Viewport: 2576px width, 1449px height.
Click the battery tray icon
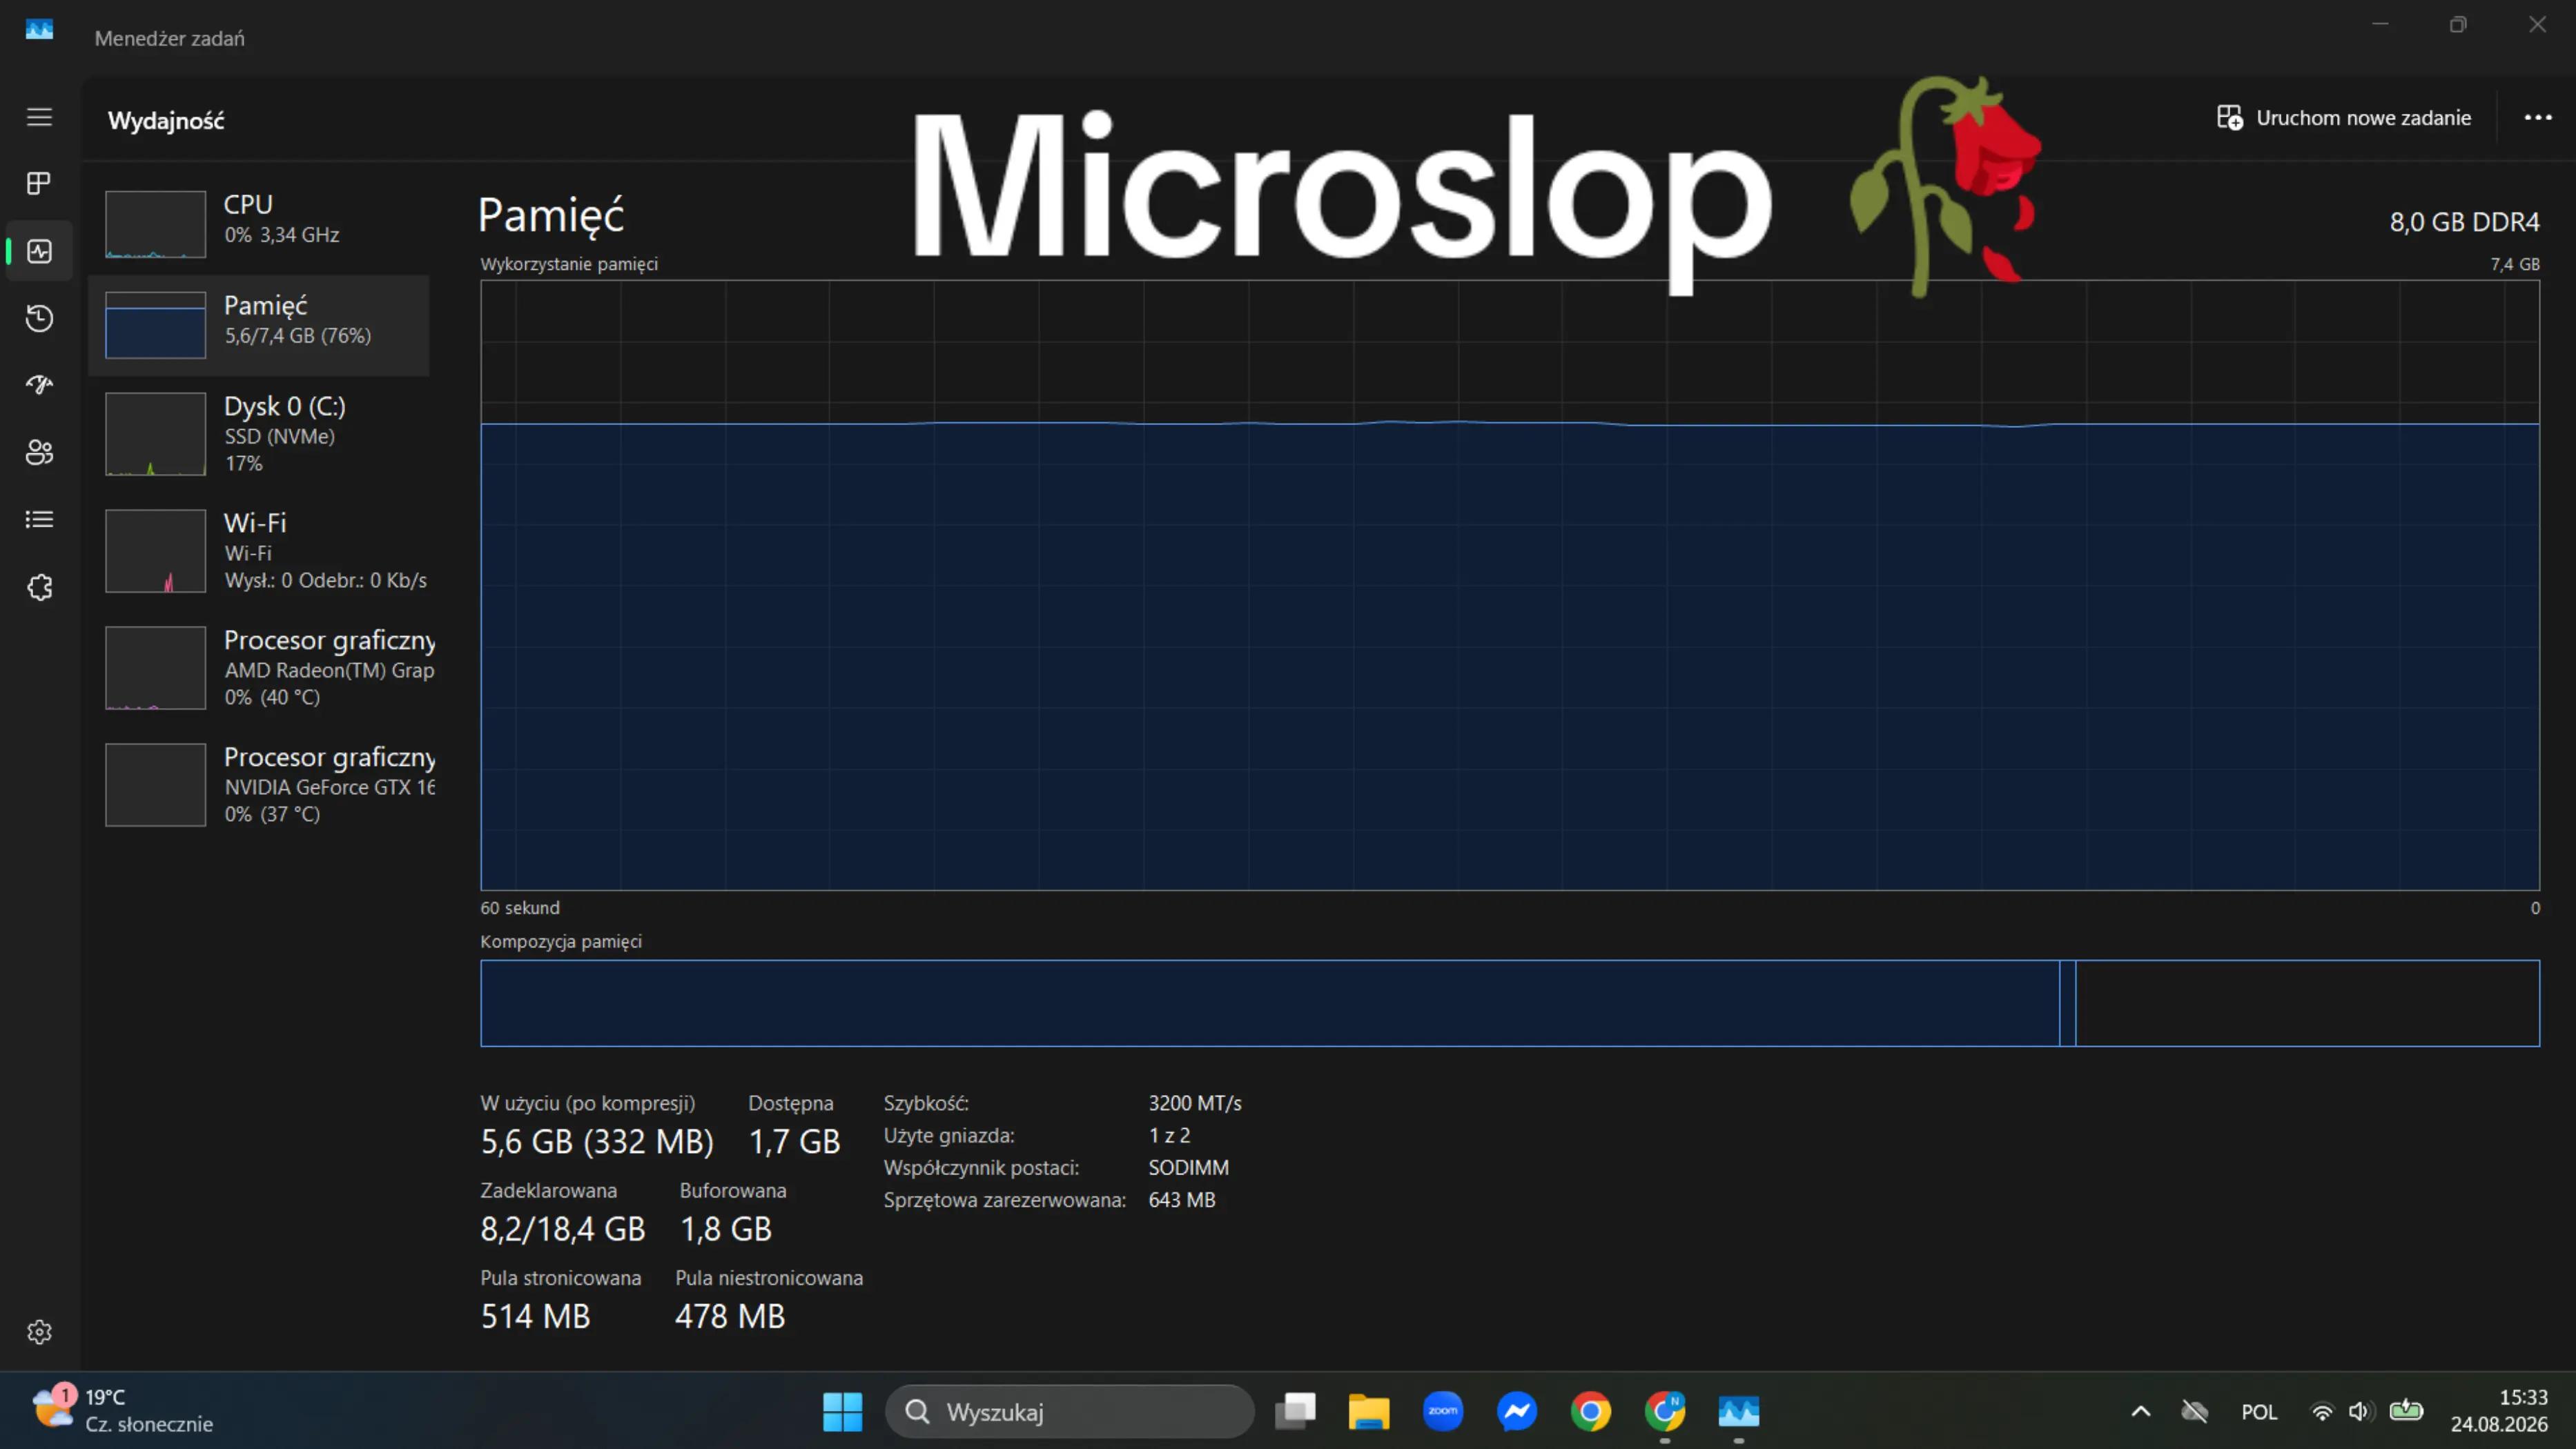coord(2406,1410)
